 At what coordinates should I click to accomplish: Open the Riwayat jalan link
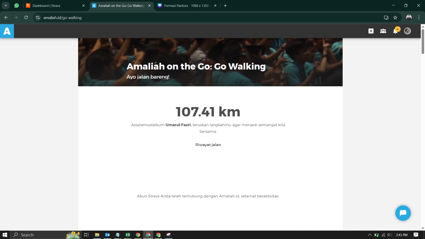pyautogui.click(x=208, y=145)
